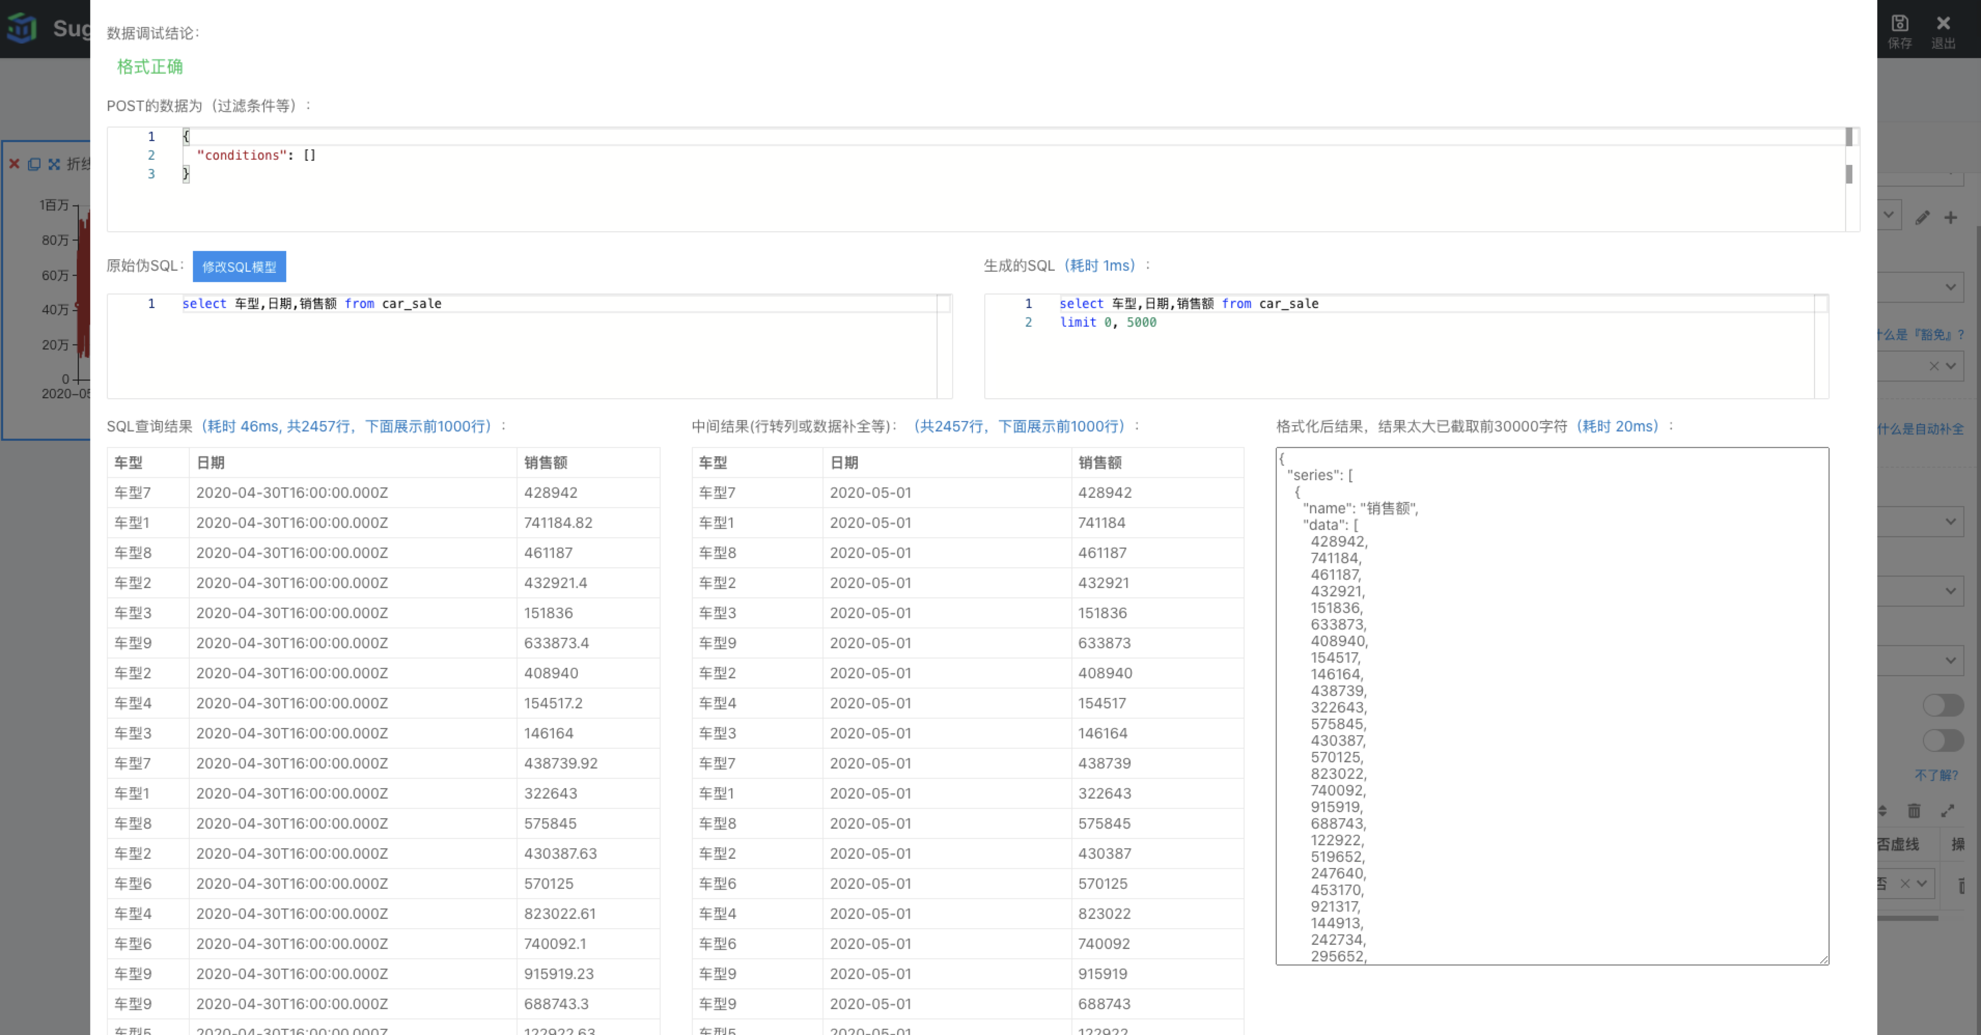Screen dimensions: 1981x1035
Task: Click the trash delete icon above 否虚线 header
Action: [1914, 810]
